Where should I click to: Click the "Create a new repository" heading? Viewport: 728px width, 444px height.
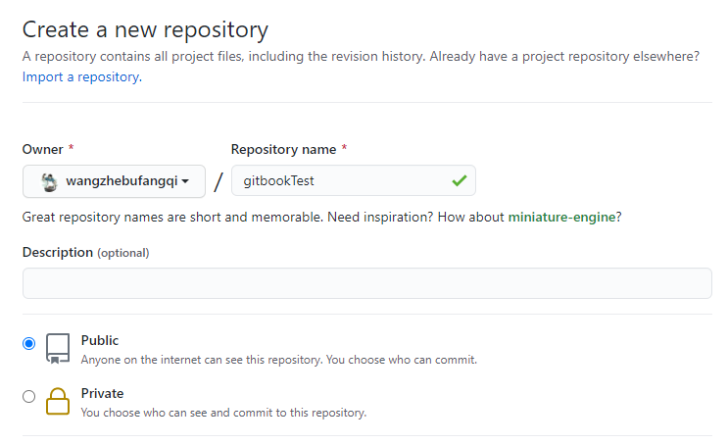(x=145, y=29)
